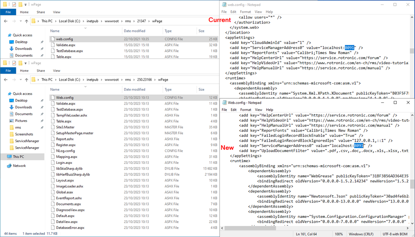Click 100% zoom level in Notepad status bar
The width and height of the screenshot is (415, 237).
[339, 234]
